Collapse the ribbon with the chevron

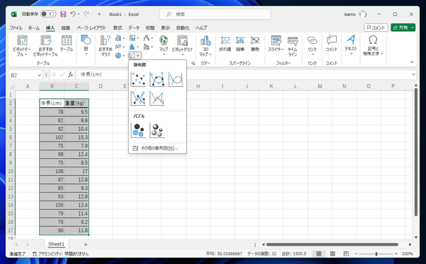412,62
